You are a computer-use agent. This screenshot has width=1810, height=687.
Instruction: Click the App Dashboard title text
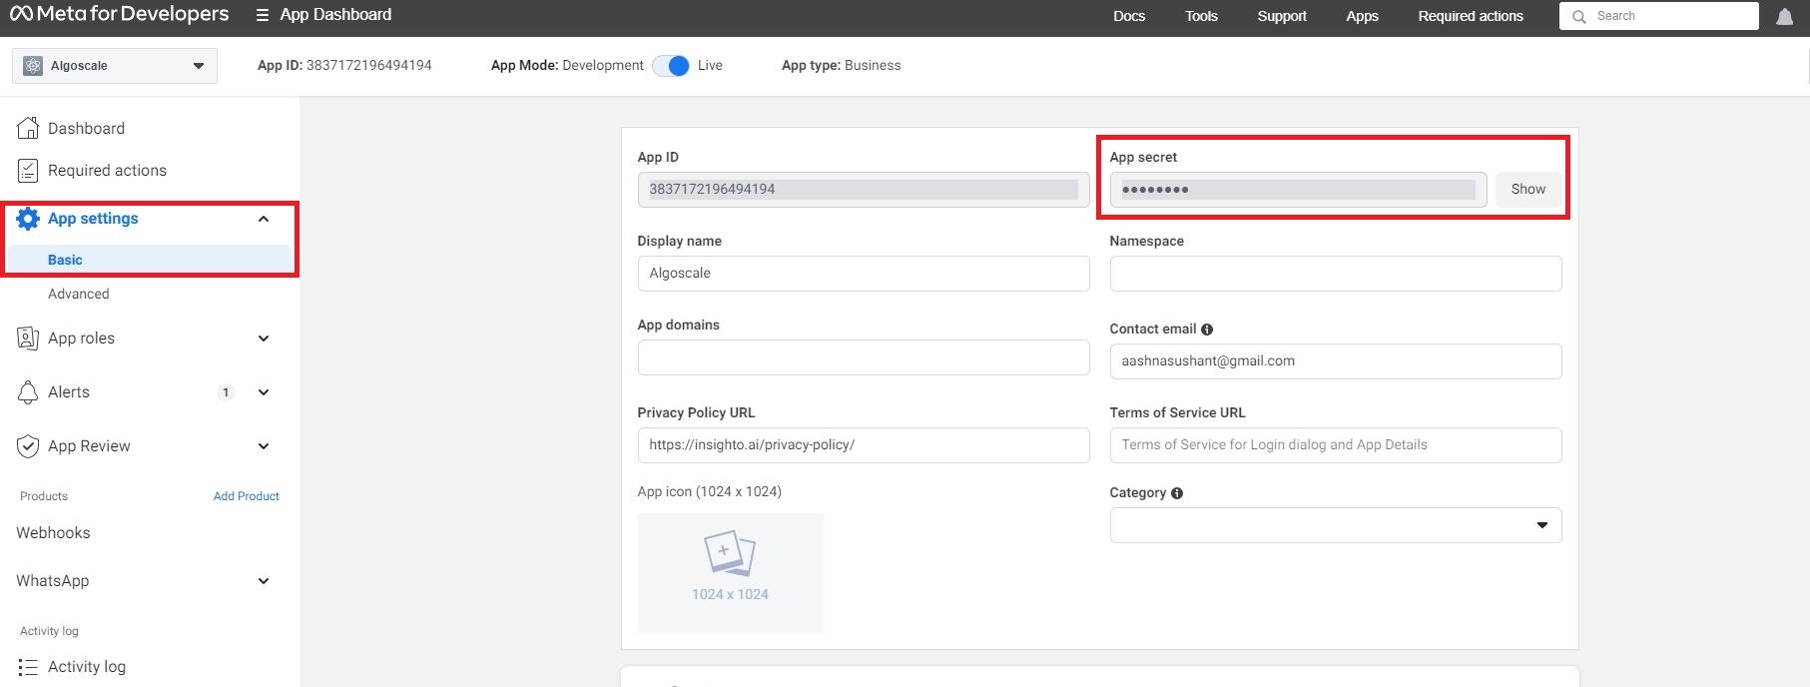[335, 15]
